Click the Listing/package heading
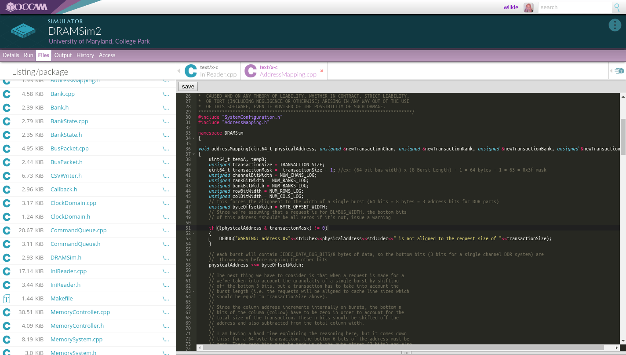Image resolution: width=626 pixels, height=355 pixels. click(x=40, y=72)
